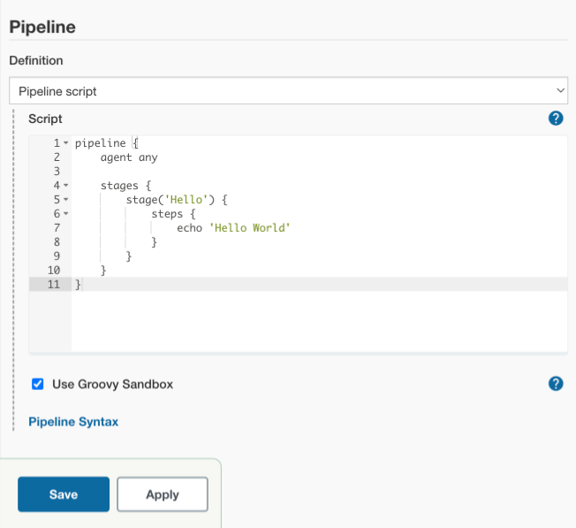Open the Pipeline script definition dropdown

click(288, 91)
